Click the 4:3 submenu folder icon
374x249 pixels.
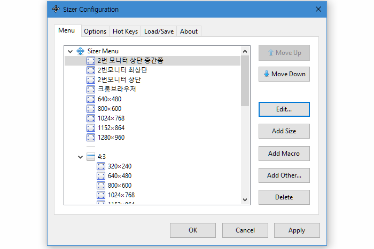click(91, 157)
